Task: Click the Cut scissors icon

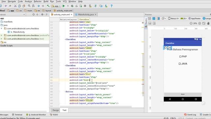Action: tap(15, 6)
